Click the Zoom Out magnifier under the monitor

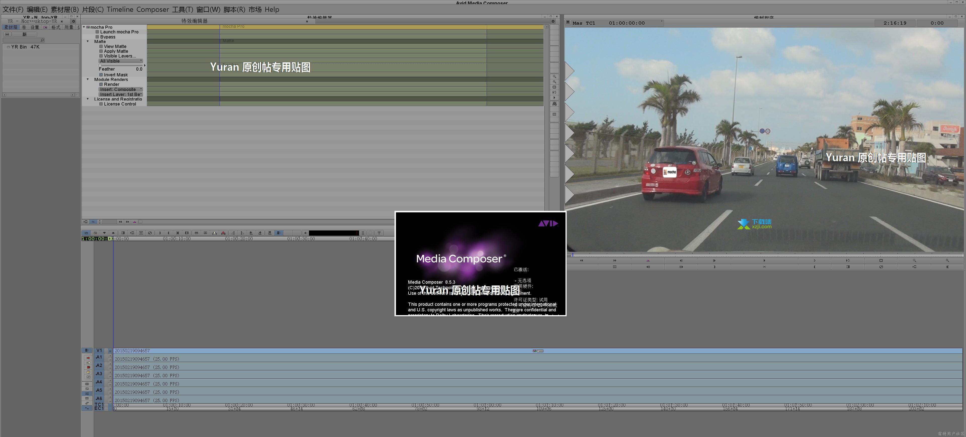click(x=914, y=260)
